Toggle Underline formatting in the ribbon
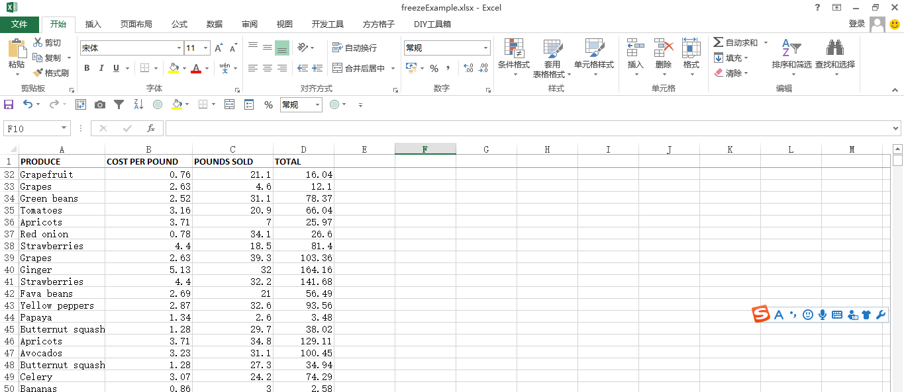The width and height of the screenshot is (904, 392). tap(117, 68)
